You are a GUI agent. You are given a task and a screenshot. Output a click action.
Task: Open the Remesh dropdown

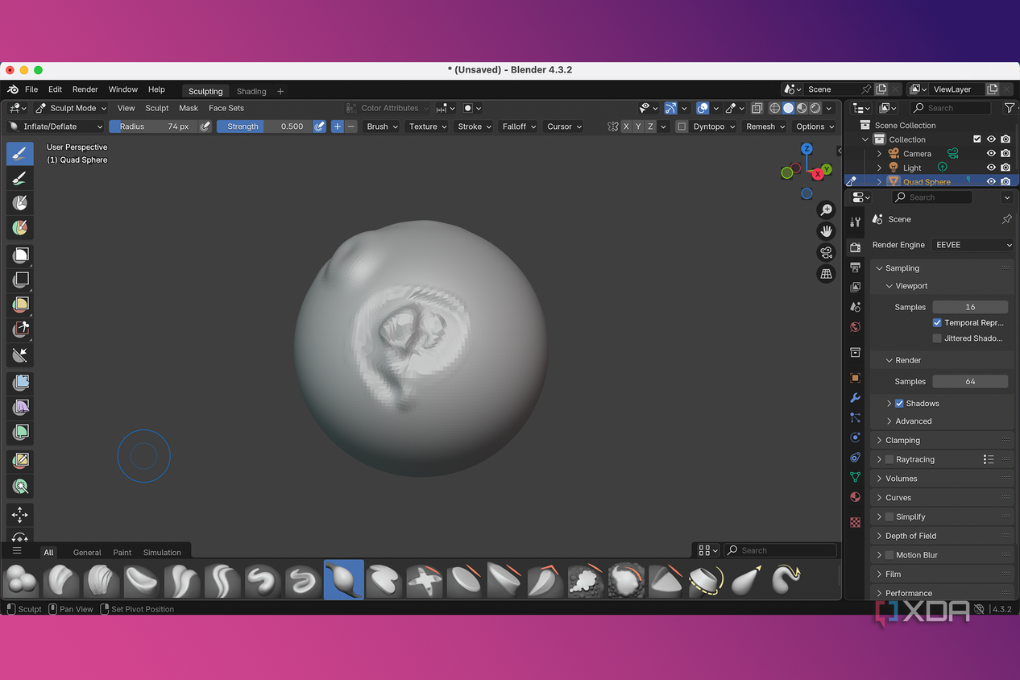[765, 126]
